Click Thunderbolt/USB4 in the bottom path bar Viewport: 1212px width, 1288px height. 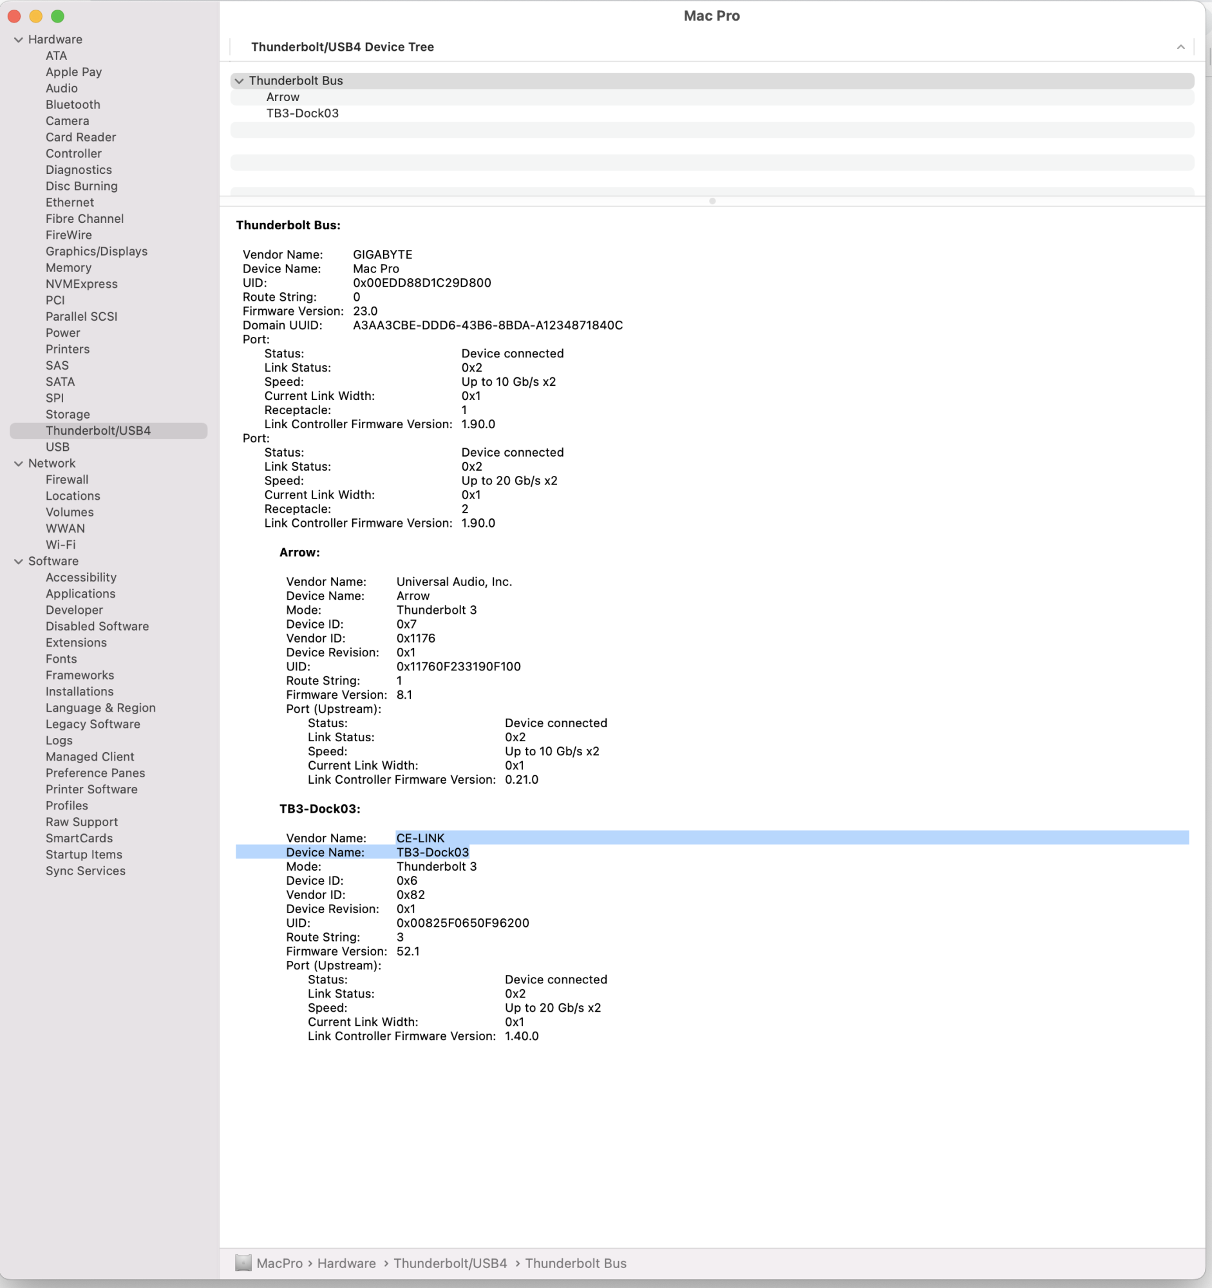[450, 1263]
